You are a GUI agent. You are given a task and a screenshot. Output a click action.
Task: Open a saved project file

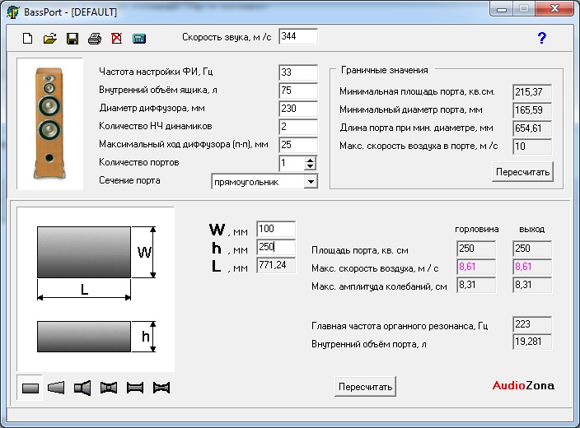coord(50,38)
